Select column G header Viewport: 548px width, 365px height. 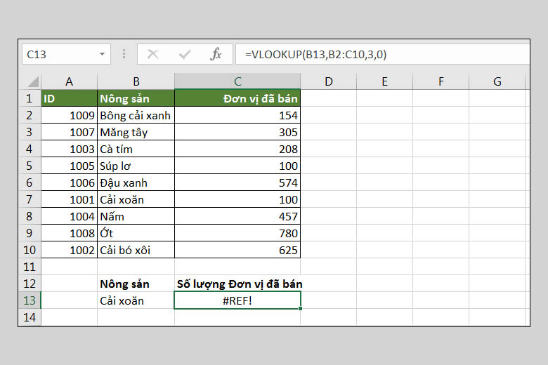497,81
